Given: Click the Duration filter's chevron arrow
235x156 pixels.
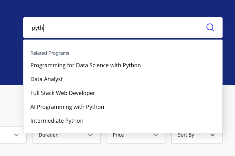Looking at the screenshot, I should 91,135.
